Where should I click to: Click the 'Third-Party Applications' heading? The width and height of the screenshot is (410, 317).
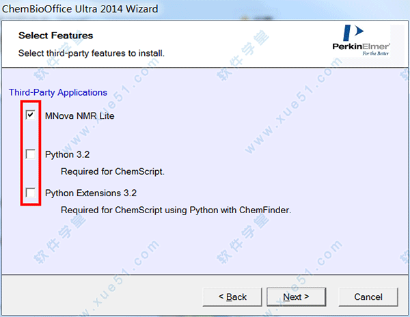(58, 92)
